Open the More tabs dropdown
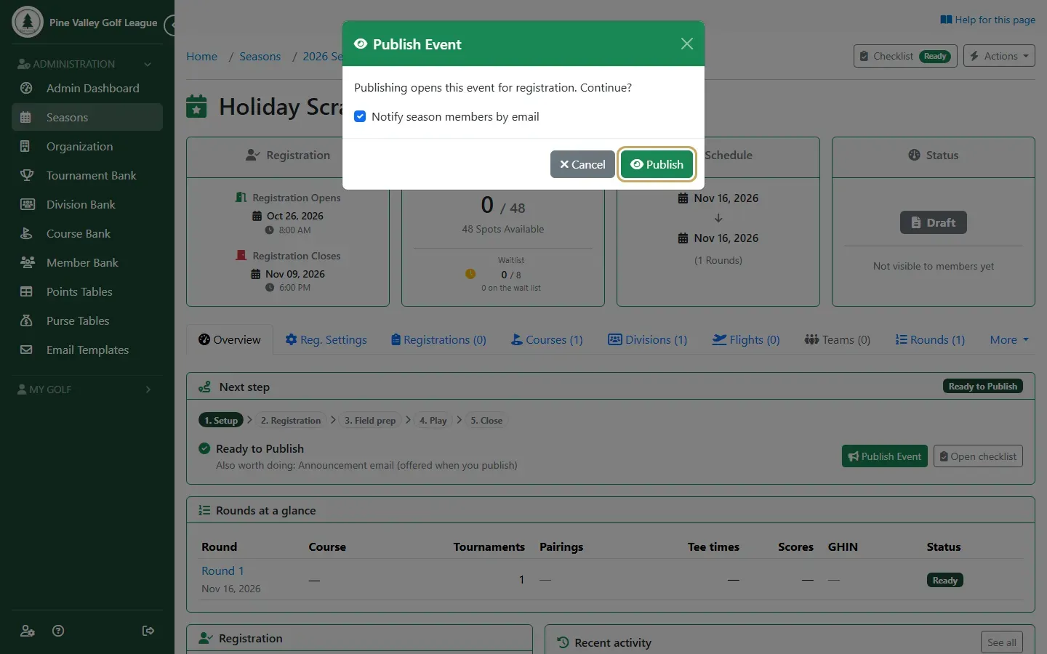This screenshot has width=1047, height=654. (1009, 339)
